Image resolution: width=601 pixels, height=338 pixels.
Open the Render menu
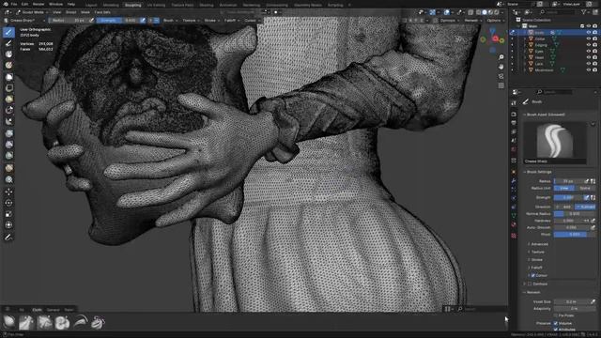coord(39,4)
